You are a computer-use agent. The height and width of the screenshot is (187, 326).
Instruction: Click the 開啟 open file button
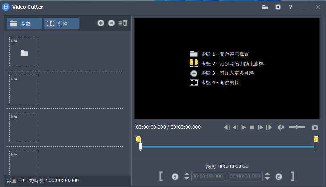[x=24, y=24]
